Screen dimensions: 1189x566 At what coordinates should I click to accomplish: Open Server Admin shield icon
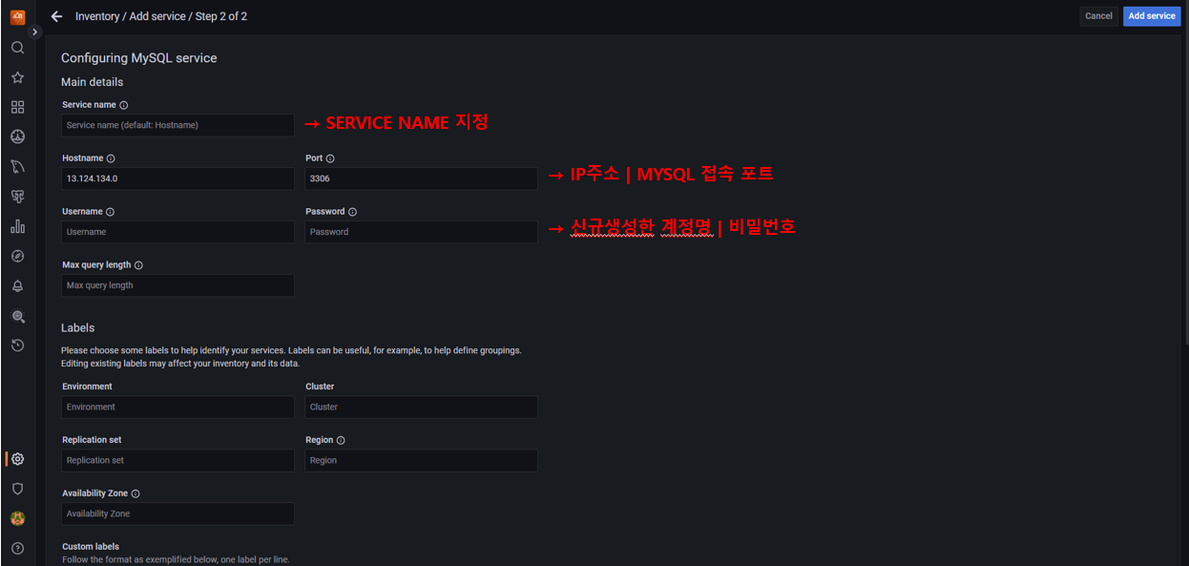click(x=17, y=489)
